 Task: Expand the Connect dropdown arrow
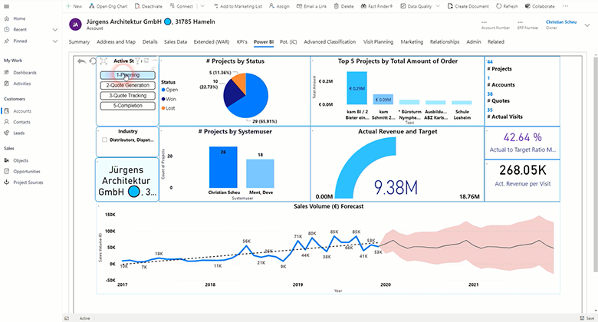point(202,6)
